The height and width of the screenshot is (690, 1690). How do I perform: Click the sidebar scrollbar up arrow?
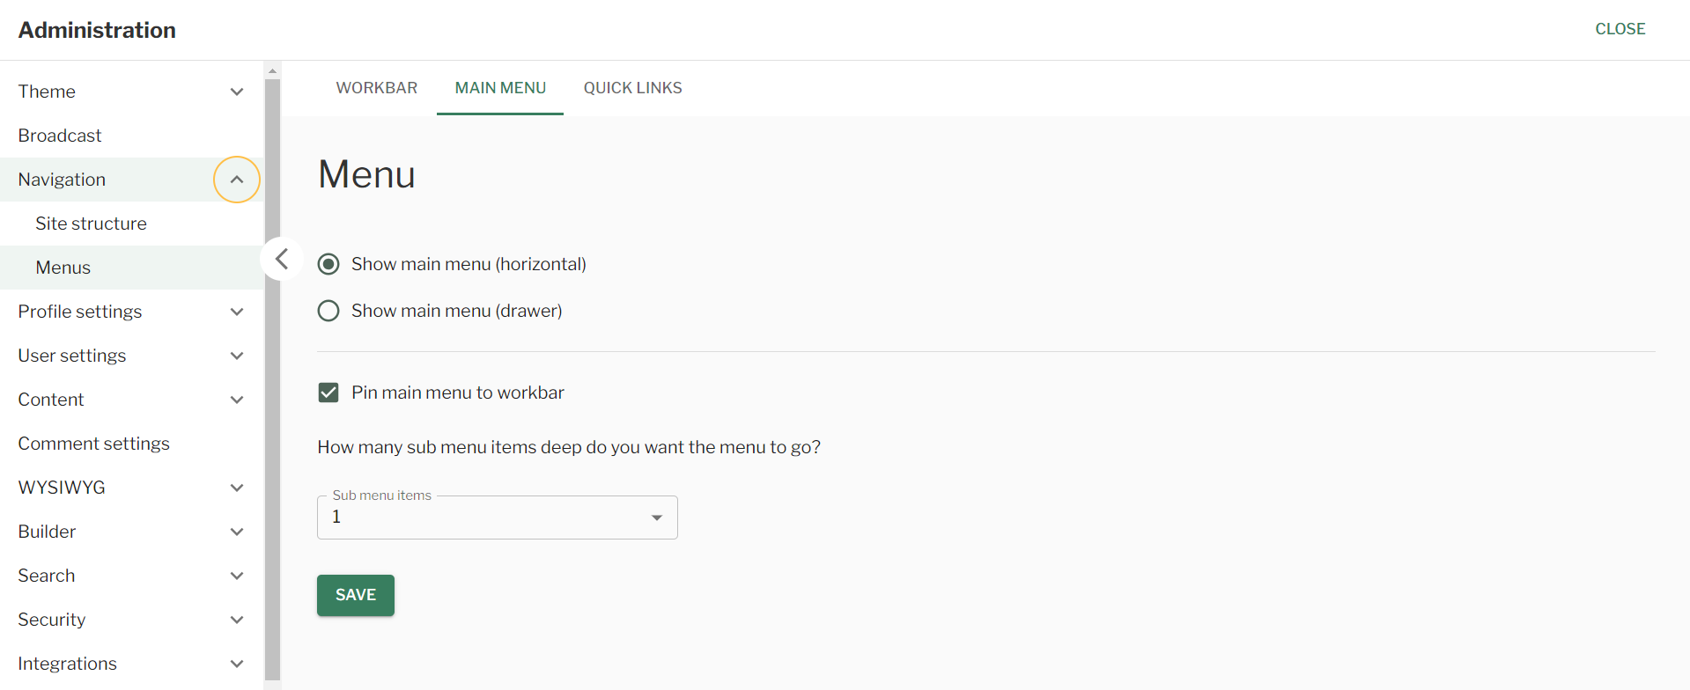(272, 70)
